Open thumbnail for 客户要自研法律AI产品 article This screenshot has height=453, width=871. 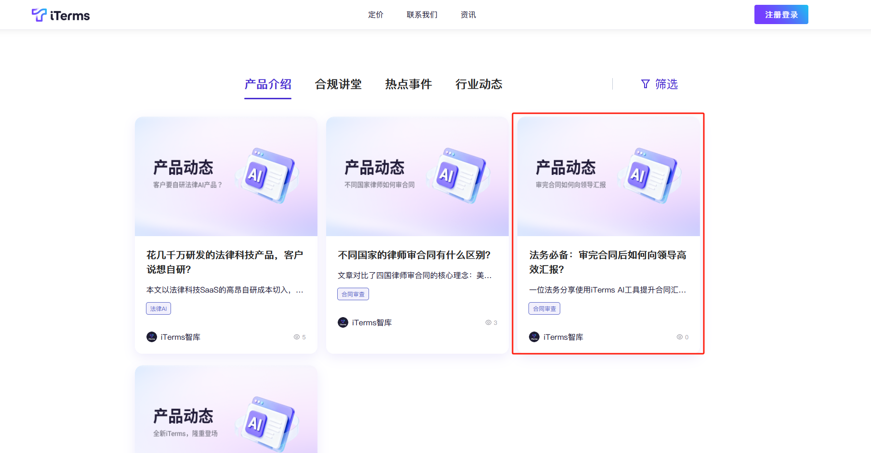coord(226,176)
